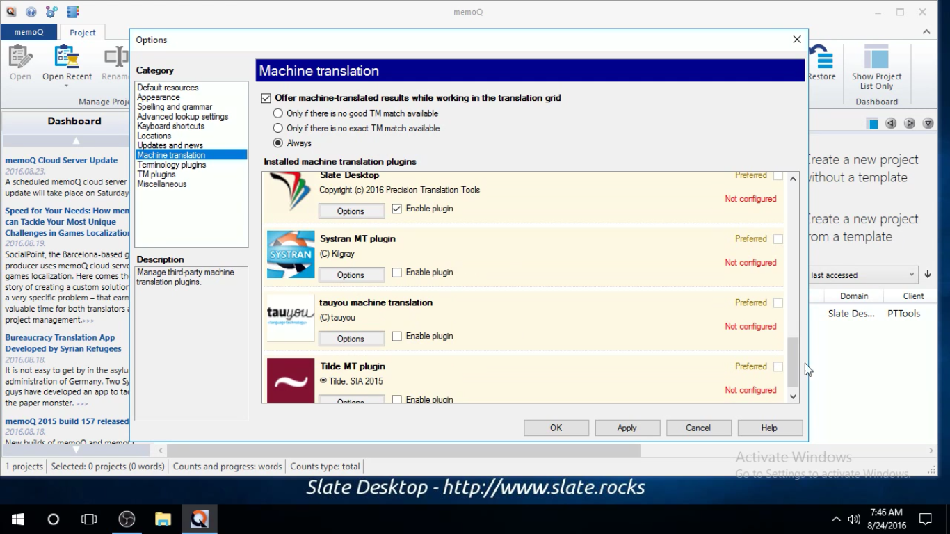Switch to the Project ribbon tab
Viewport: 950px width, 534px height.
point(82,33)
